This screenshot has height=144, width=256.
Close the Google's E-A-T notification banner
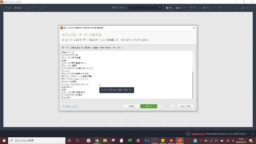tap(253, 134)
